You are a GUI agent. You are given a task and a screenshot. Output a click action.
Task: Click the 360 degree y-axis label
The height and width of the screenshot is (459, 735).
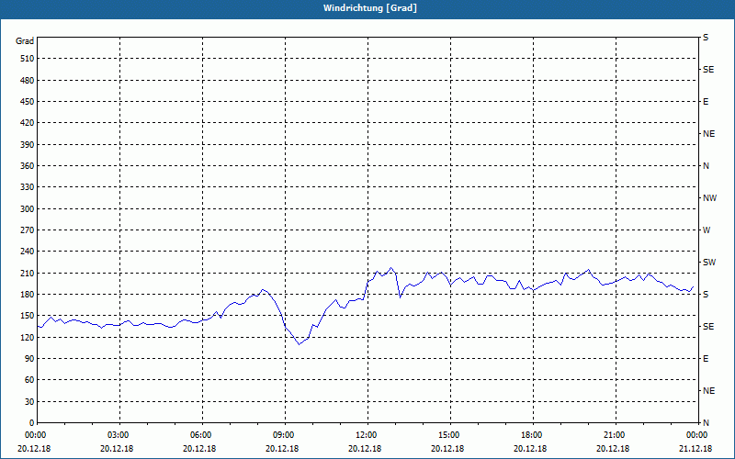pos(28,166)
